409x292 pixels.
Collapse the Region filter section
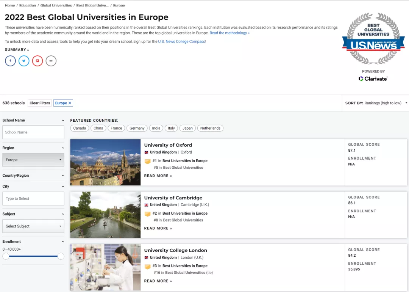coord(62,148)
